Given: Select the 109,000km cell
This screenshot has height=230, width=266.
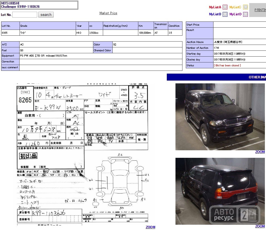Looking at the screenshot, I should pyautogui.click(x=146, y=33).
